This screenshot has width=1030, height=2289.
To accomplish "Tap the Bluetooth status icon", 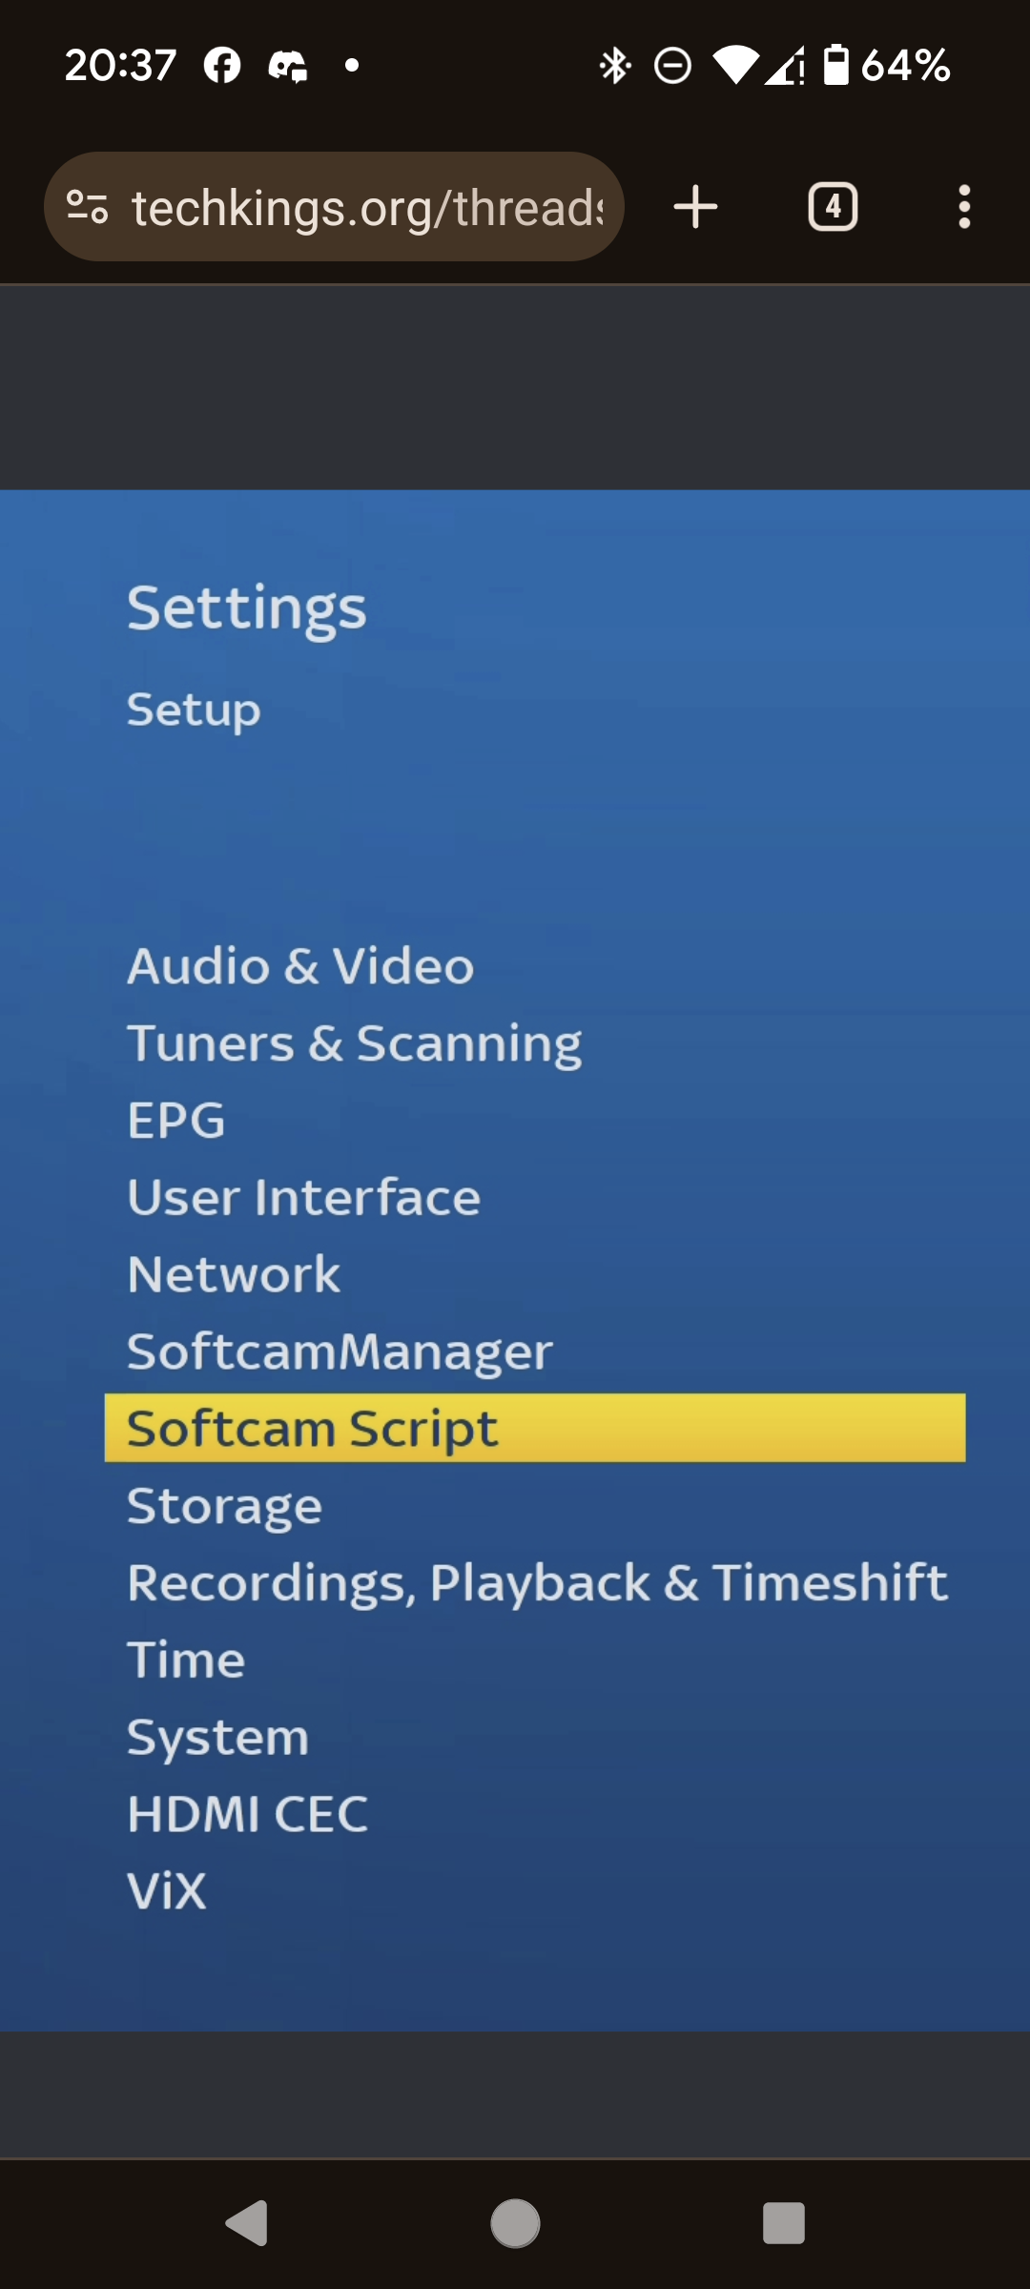I will [x=615, y=66].
